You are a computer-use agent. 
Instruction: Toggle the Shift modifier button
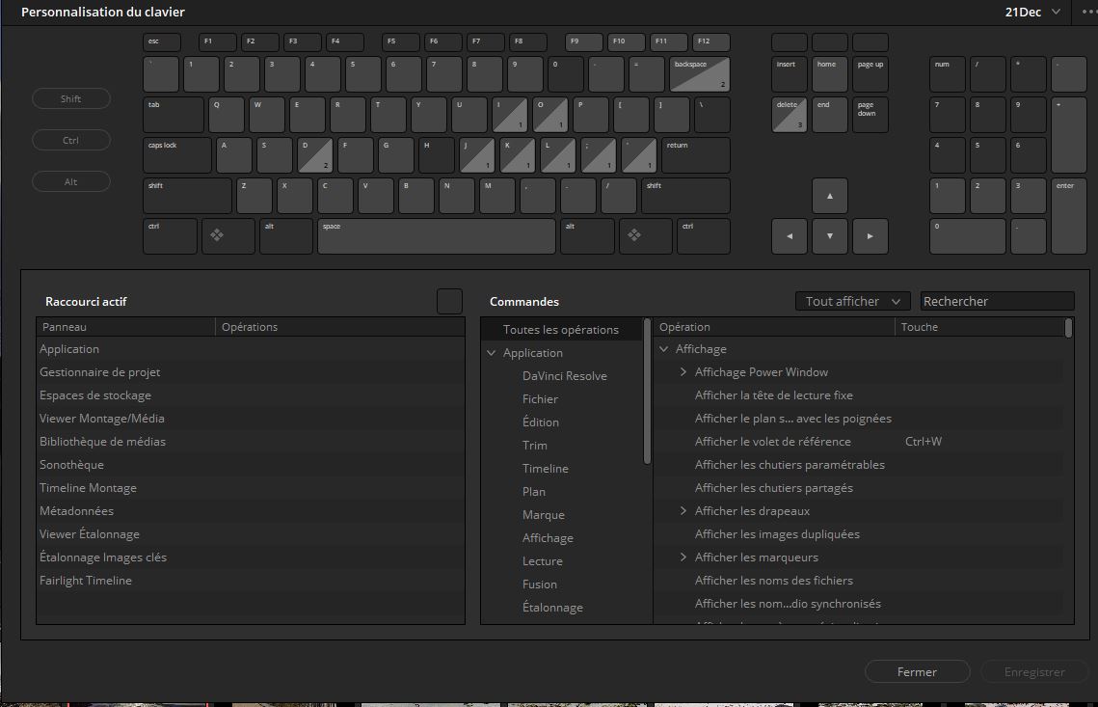coord(71,98)
